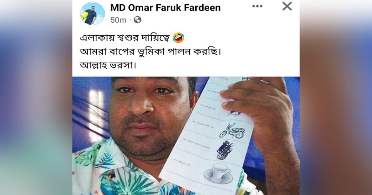The height and width of the screenshot is (195, 372).
Task: Select the line beginning with আমরা বাপের
Action: (x=150, y=52)
